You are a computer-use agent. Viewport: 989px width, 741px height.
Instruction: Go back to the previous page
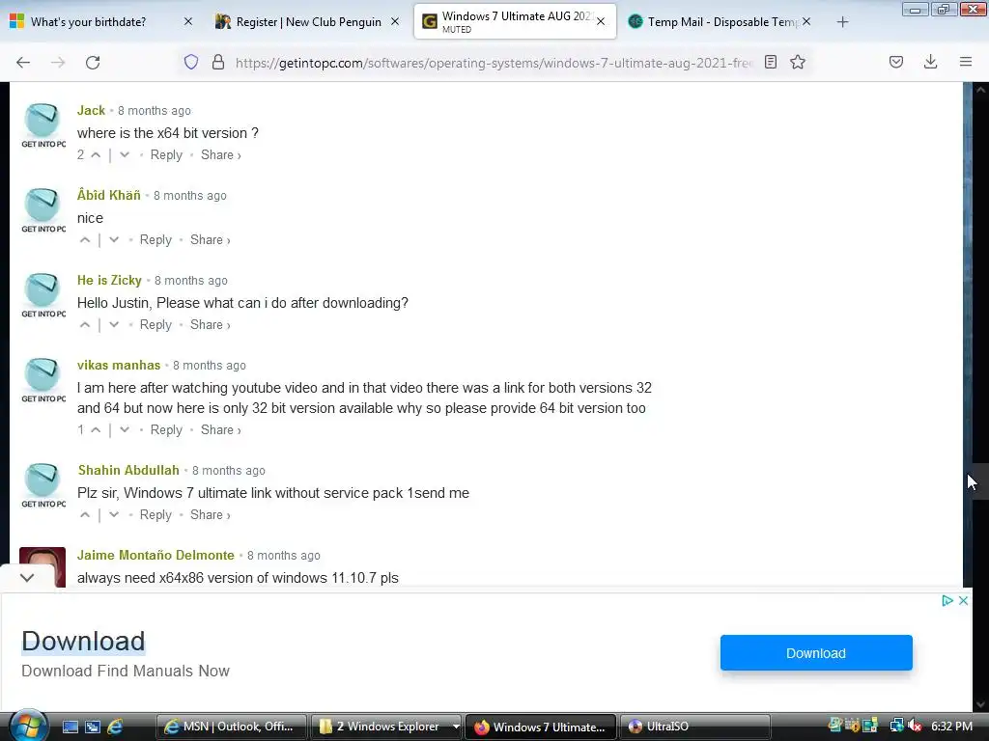pyautogui.click(x=23, y=63)
